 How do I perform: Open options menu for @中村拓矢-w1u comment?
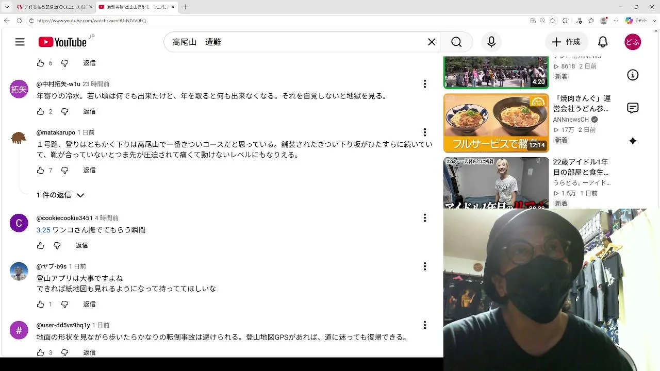pos(425,84)
